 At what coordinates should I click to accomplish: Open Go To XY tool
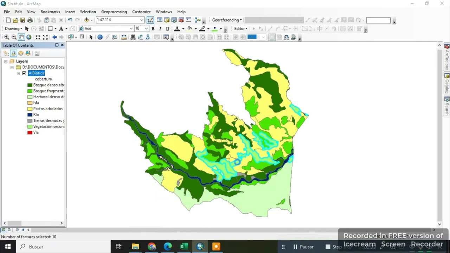148,37
